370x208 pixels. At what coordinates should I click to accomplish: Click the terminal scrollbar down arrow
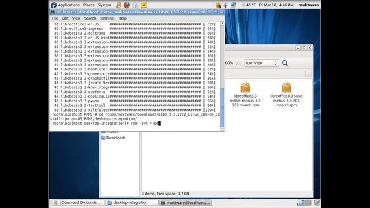222,128
